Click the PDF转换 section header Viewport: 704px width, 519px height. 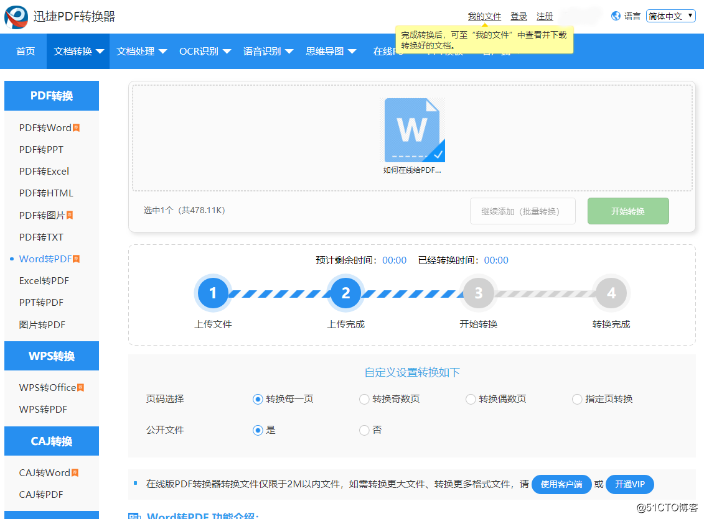pos(52,96)
